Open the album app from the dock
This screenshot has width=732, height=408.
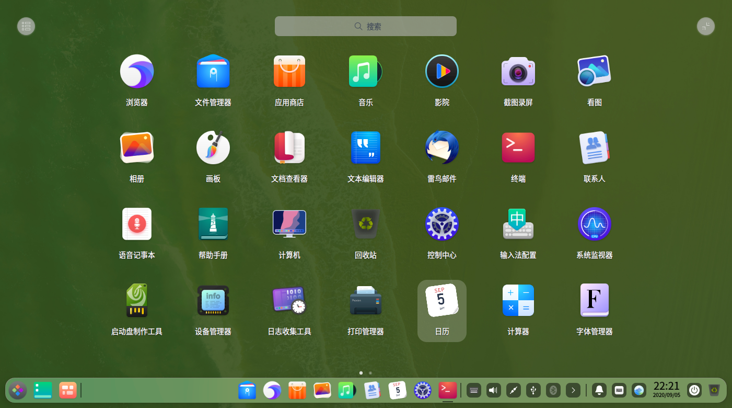[x=322, y=390]
